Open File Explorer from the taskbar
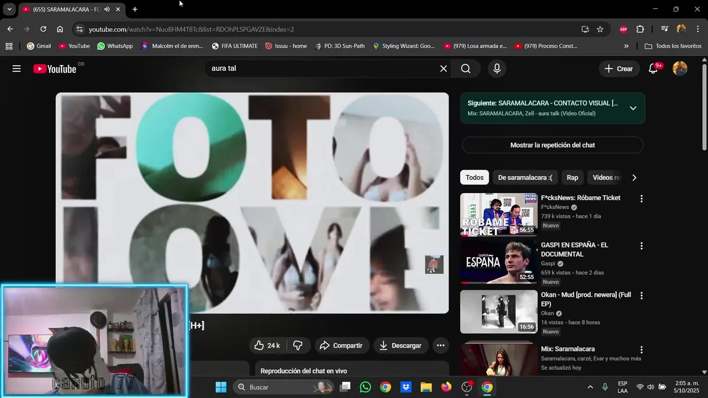 (426, 387)
